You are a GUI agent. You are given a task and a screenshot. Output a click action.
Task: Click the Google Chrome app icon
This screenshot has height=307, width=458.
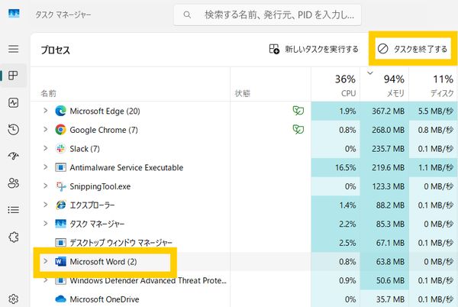(60, 130)
